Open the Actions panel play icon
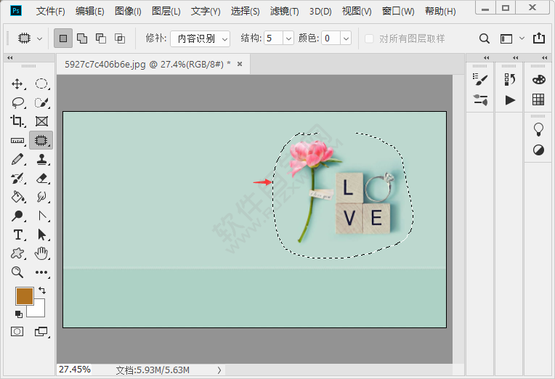Viewport: 555px width, 379px height. click(x=510, y=100)
